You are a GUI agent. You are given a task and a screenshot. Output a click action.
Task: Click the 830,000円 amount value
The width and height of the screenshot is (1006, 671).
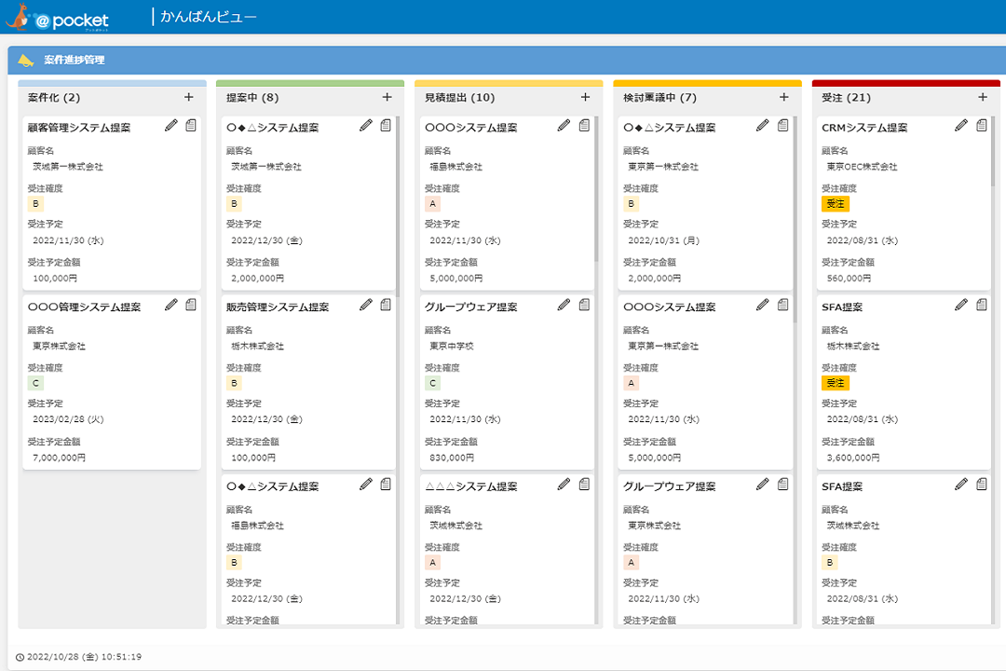(452, 458)
